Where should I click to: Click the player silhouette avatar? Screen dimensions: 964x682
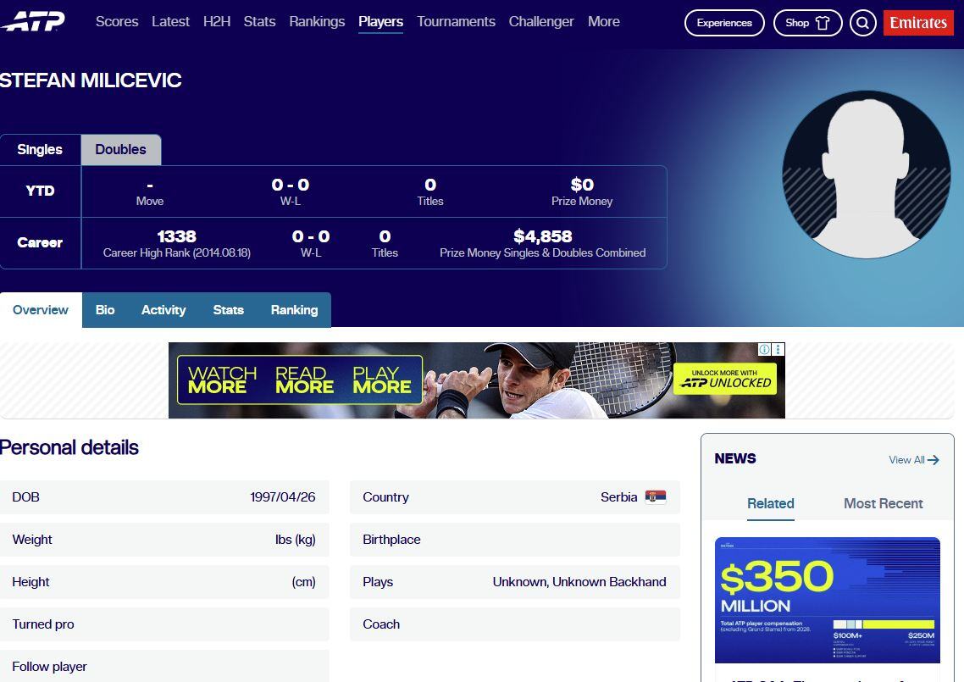867,175
